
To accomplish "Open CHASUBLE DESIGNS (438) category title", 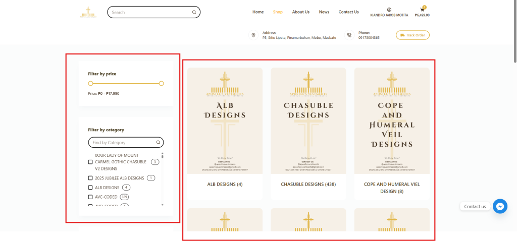I will pyautogui.click(x=308, y=185).
